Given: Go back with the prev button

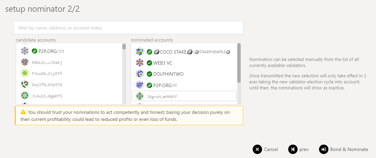Looking at the screenshot, I should tap(299, 149).
